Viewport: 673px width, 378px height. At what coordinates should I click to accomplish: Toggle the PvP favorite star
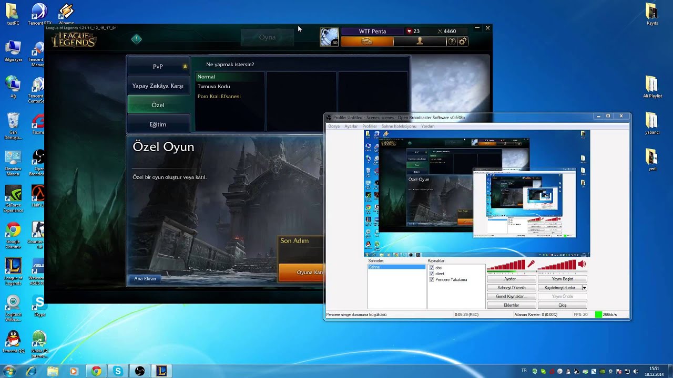pos(185,67)
